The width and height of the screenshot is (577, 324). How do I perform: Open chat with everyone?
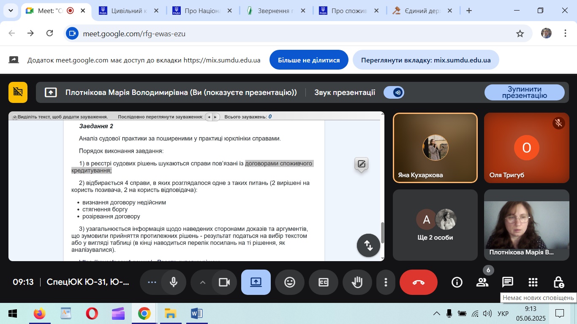pyautogui.click(x=508, y=282)
